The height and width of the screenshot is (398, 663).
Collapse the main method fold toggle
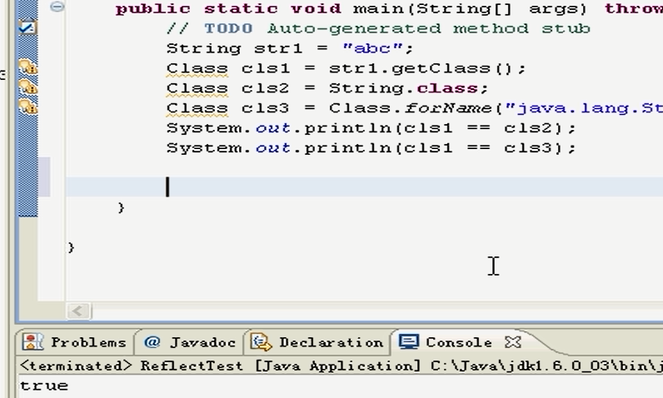(x=57, y=6)
